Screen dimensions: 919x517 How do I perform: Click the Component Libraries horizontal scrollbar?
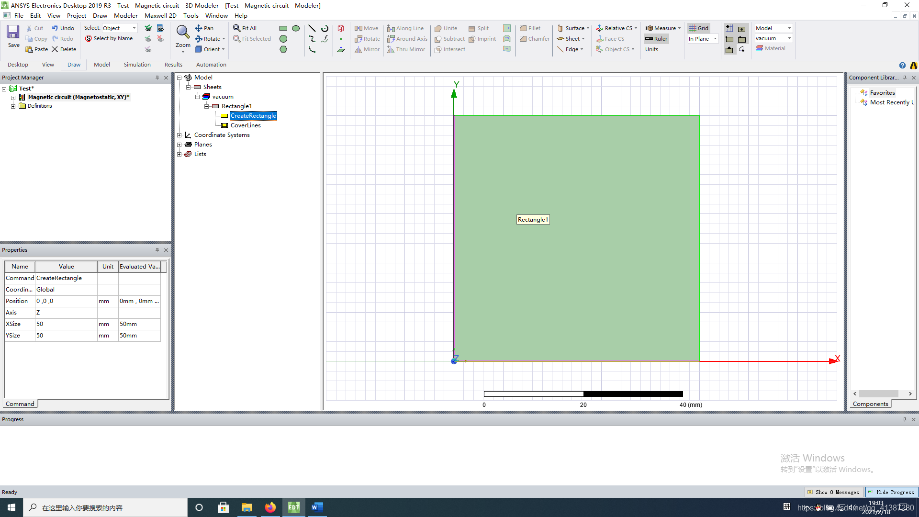(883, 393)
